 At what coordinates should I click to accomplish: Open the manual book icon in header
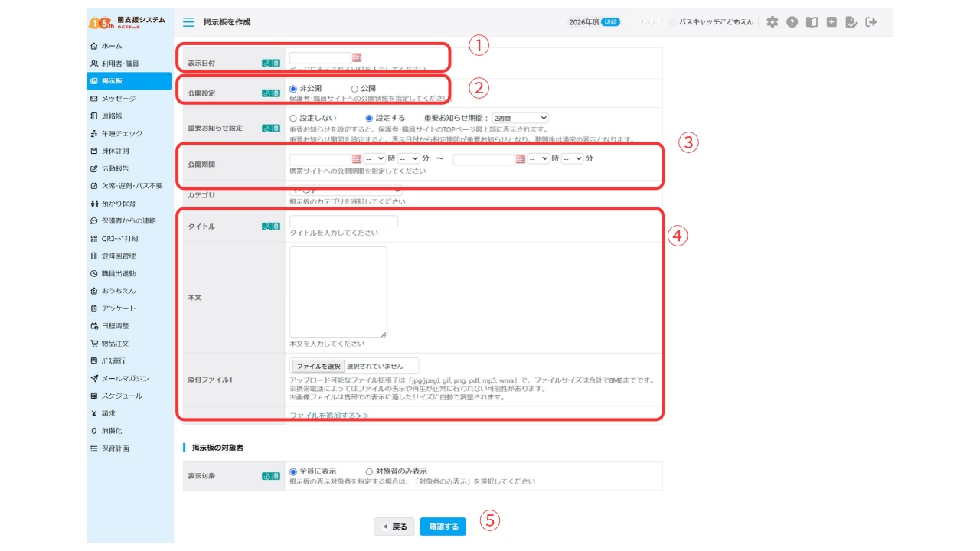point(812,22)
